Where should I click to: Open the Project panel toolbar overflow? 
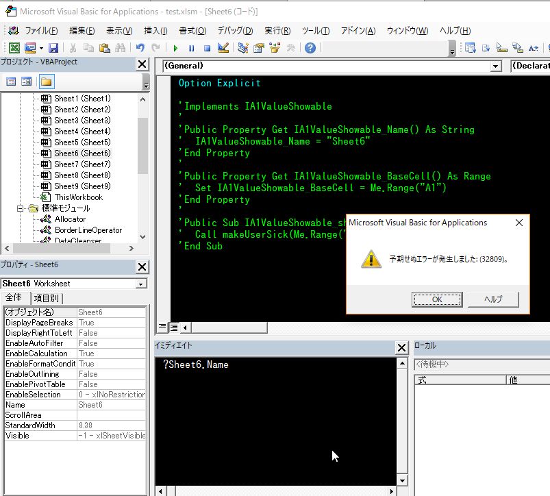point(147,82)
